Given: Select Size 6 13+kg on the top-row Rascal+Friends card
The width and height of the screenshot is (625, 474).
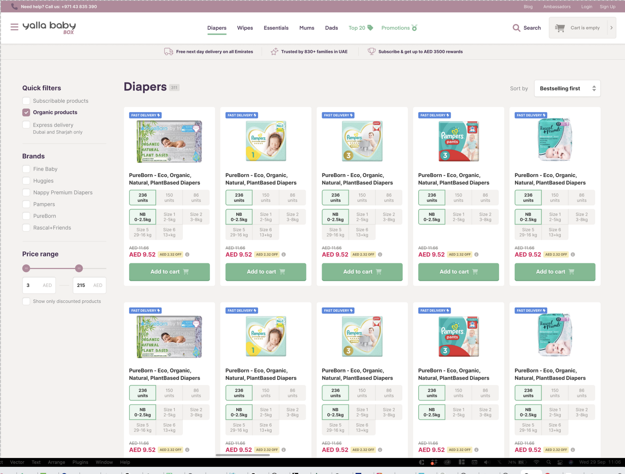Looking at the screenshot, I should tap(555, 232).
